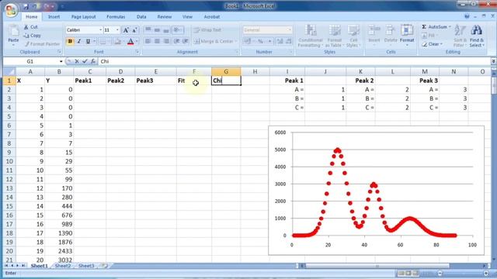Switch to the Acrobat tab
Screen dimensions: 497x279
(212, 17)
